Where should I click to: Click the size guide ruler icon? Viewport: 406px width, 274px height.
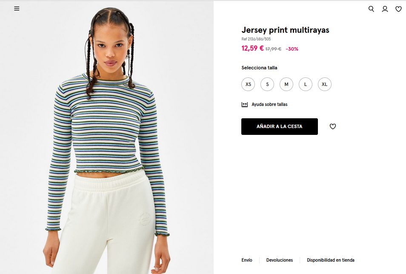point(245,105)
